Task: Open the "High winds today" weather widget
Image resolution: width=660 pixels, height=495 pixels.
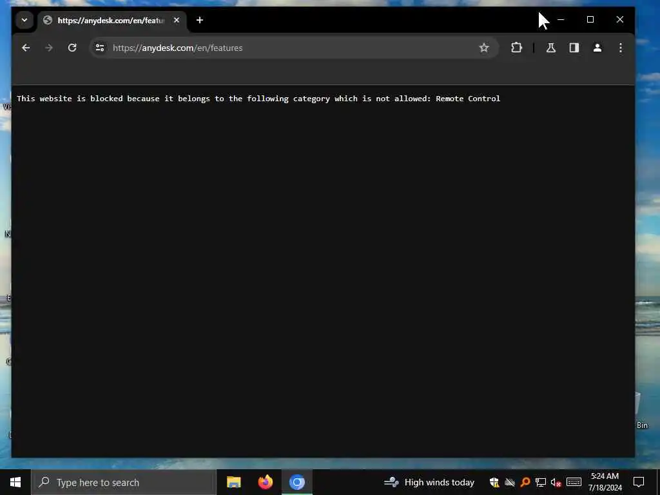Action: 429,482
